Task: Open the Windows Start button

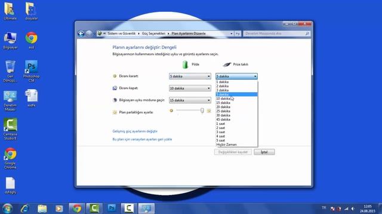Action: pos(7,209)
